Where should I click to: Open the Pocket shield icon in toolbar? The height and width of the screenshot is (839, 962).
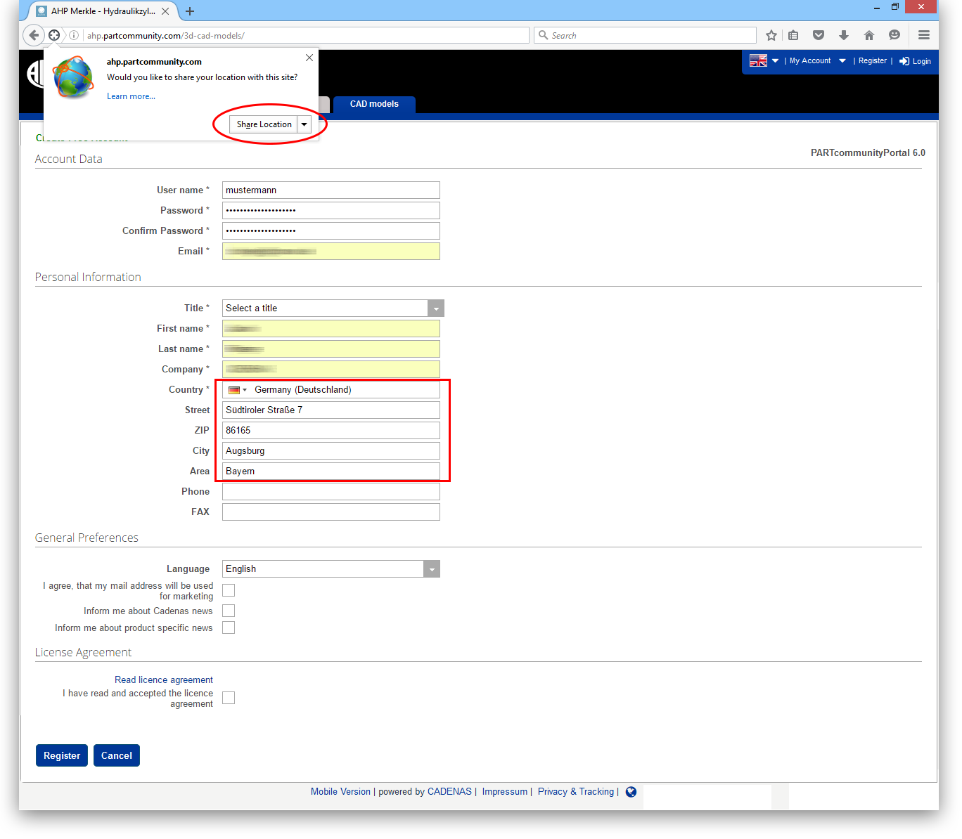[x=819, y=35]
